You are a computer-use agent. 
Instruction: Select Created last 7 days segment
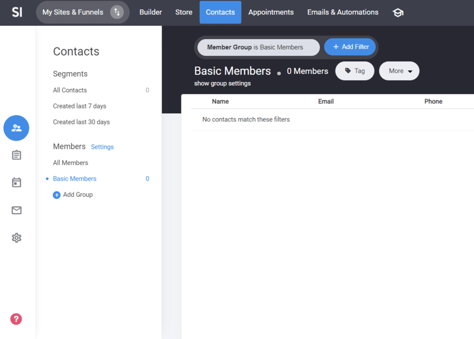pos(80,106)
